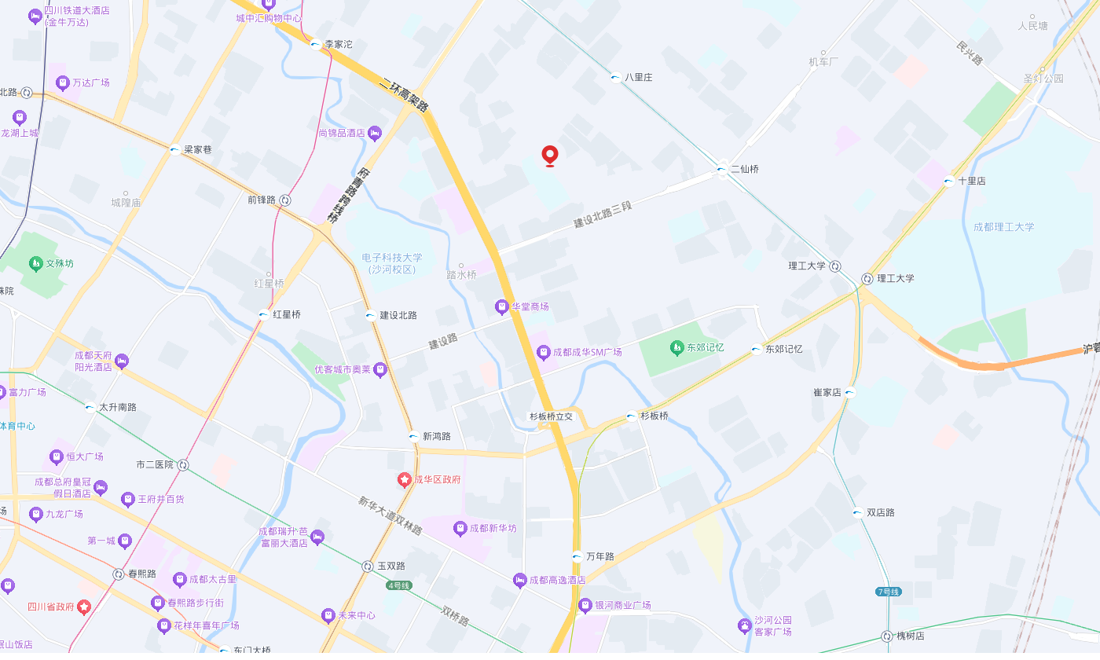
Task: Open the 优客城市奥莱 shopping icon
Action: (380, 369)
